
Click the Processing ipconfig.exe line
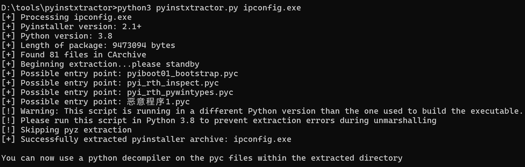(x=66, y=17)
